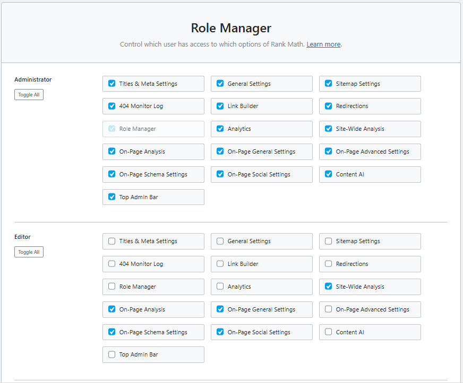Check Editor Content AI checkbox
The image size is (463, 383).
[328, 332]
